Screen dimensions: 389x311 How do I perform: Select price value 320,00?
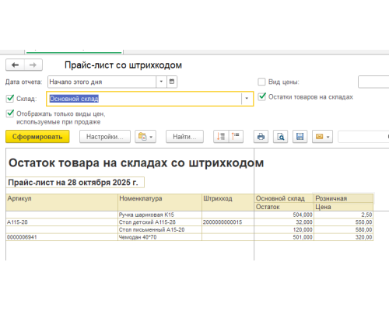pos(344,237)
